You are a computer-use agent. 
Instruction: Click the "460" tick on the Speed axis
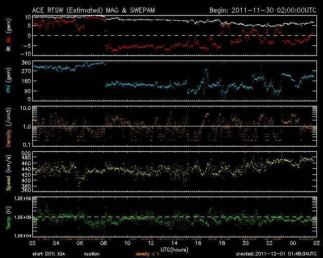click(26, 163)
